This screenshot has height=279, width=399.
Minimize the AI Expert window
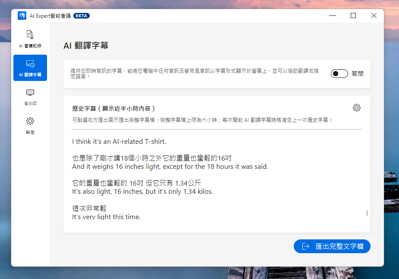pos(333,15)
